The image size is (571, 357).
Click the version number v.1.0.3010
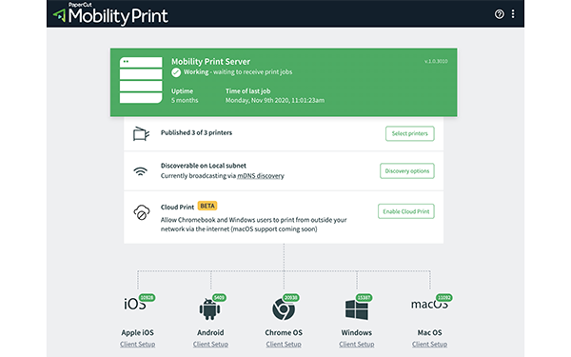pos(436,61)
